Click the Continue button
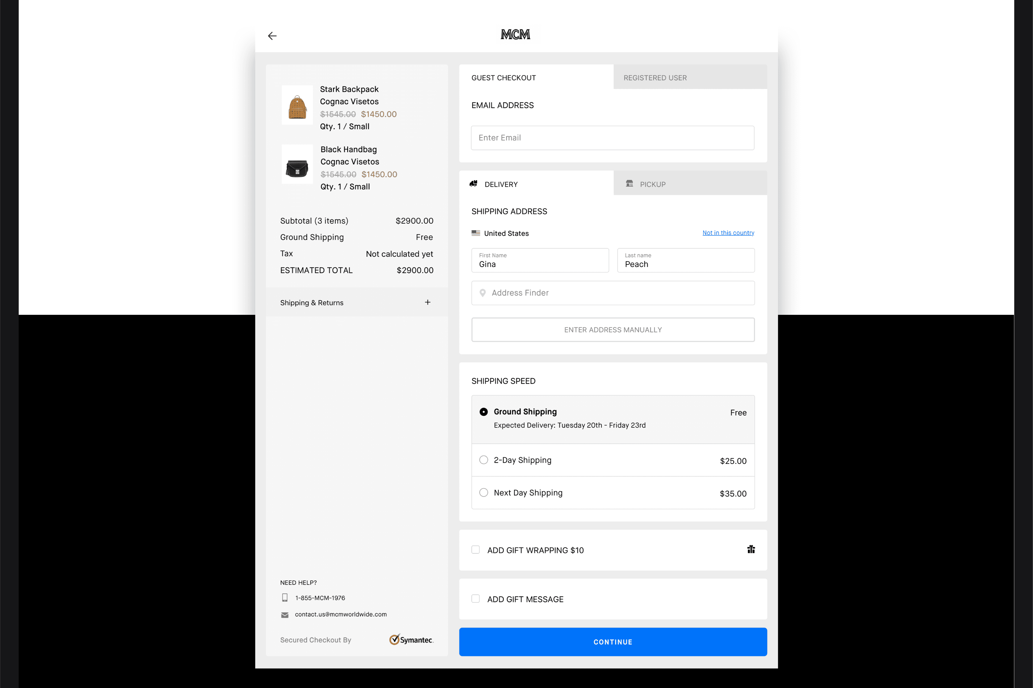Image resolution: width=1033 pixels, height=688 pixels. click(613, 641)
